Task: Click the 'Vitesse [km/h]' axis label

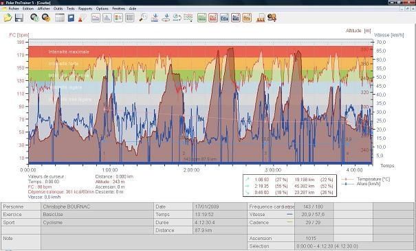Action: (389, 35)
